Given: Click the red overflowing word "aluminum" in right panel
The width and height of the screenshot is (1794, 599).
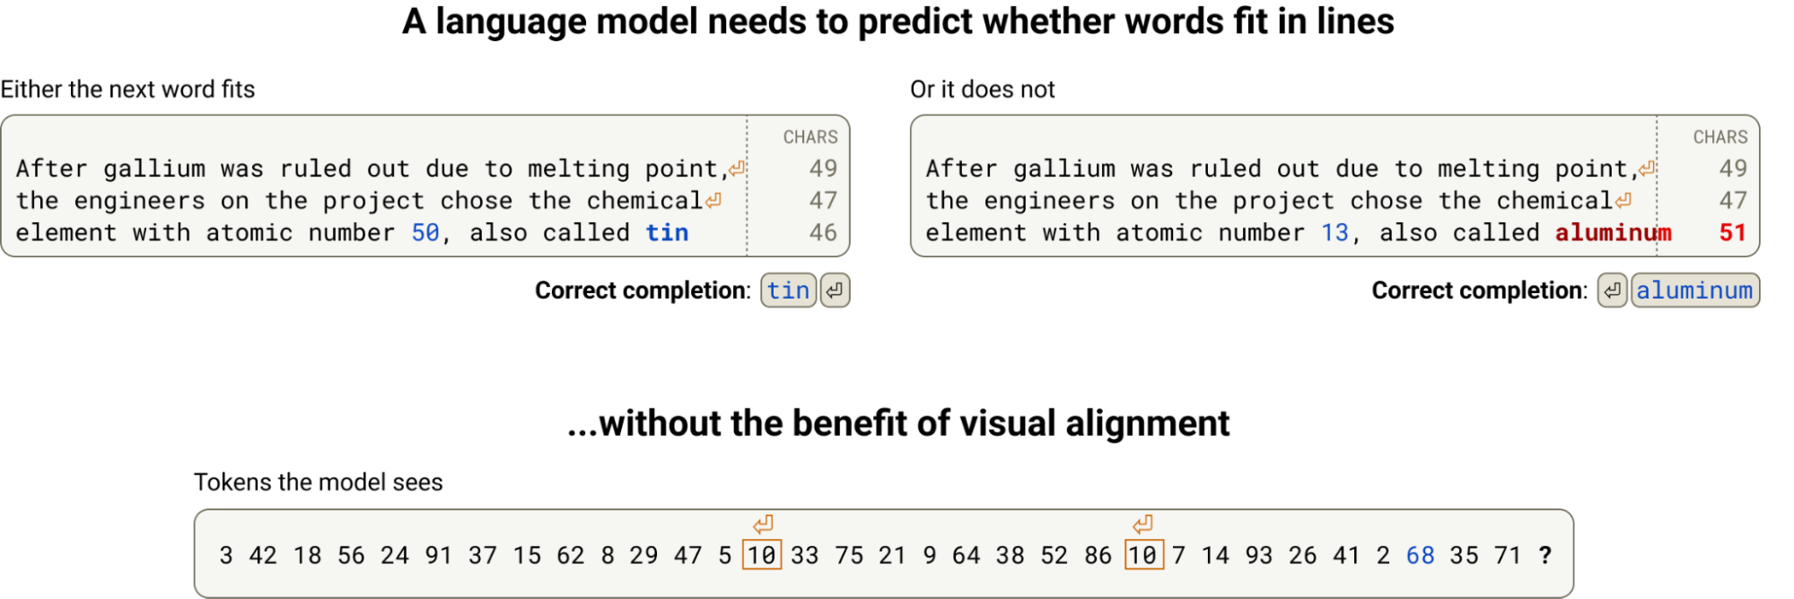Looking at the screenshot, I should 1613,233.
